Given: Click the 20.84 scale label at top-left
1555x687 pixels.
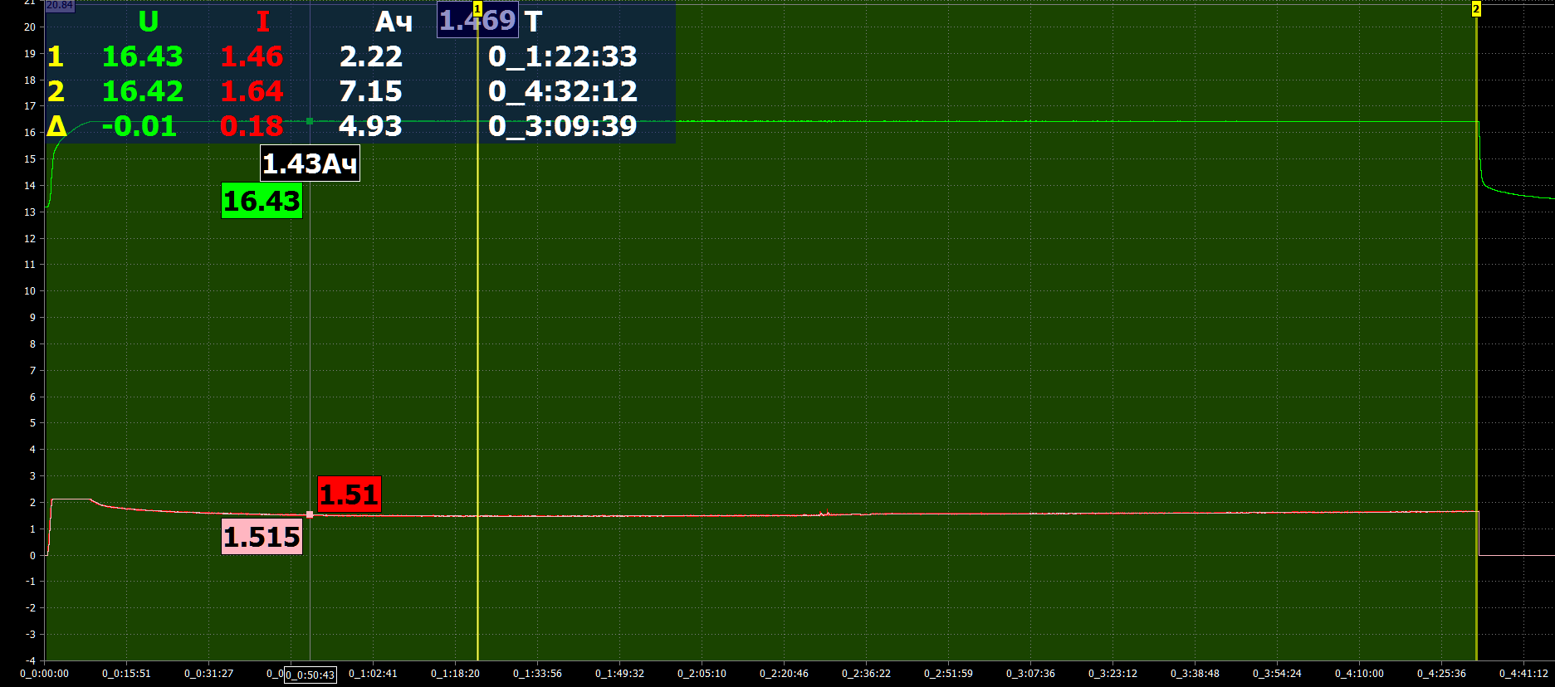Looking at the screenshot, I should click(60, 5).
